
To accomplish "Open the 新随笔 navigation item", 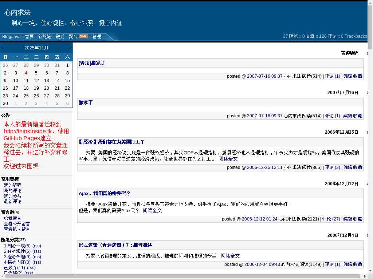I will point(44,37).
